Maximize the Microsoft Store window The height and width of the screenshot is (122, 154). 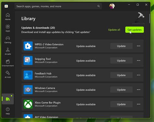[137, 5]
